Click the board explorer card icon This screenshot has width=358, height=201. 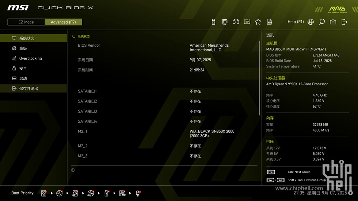(247, 22)
